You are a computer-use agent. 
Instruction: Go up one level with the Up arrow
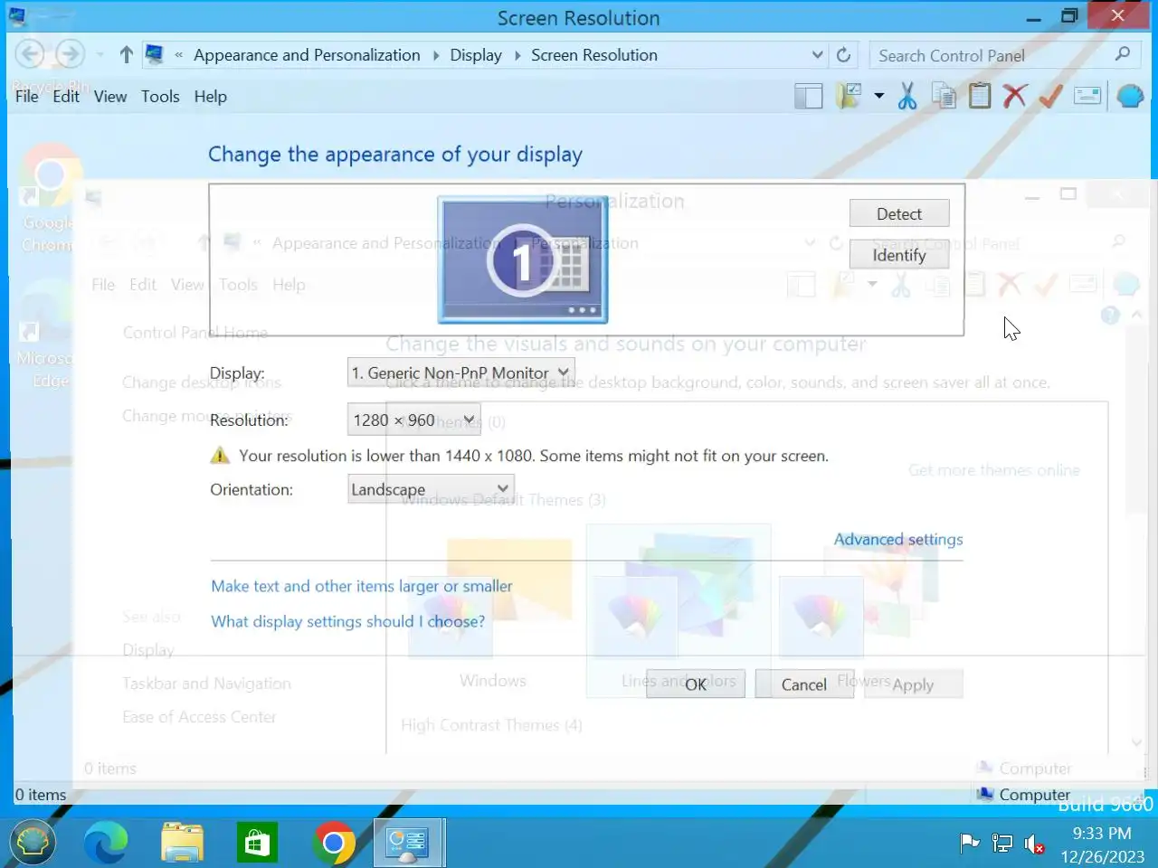click(x=127, y=55)
